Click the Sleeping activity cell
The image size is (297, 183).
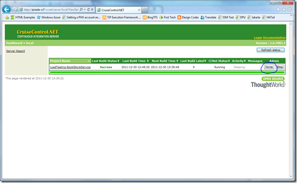[239, 67]
